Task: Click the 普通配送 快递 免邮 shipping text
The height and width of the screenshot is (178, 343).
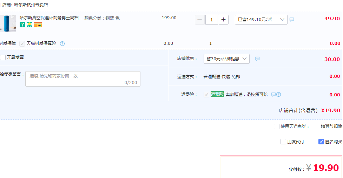Action: (x=222, y=77)
